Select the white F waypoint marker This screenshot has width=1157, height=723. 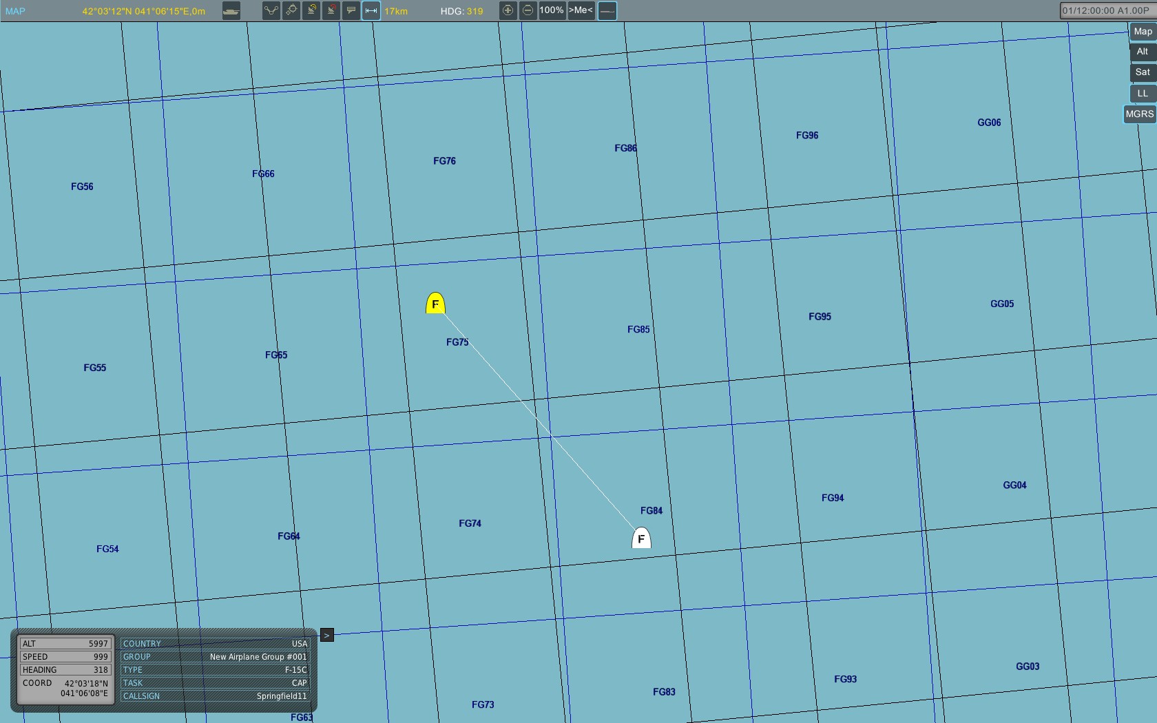click(641, 538)
